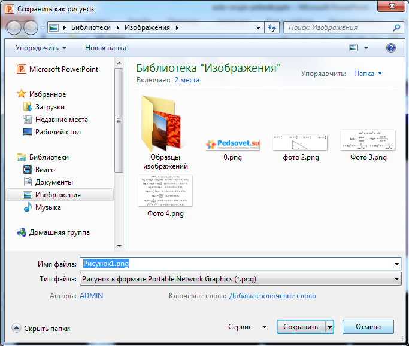Open Загрузки folder in favorites
The width and height of the screenshot is (409, 346).
coord(49,107)
